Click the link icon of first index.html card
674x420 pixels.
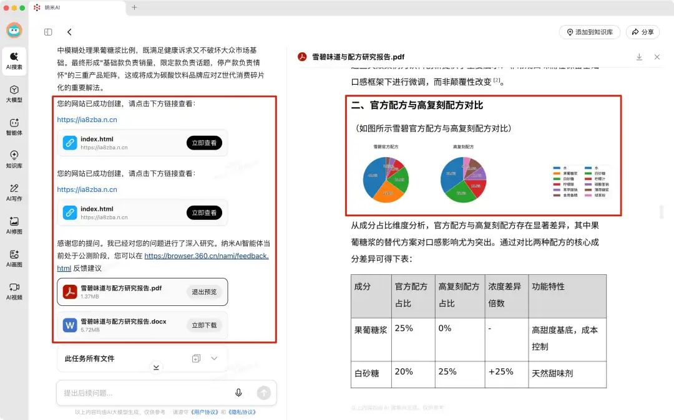70,143
